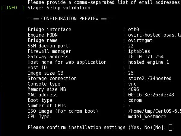Click the Firewall manager value iptables
The width and height of the screenshot is (181, 136).
tap(139, 51)
